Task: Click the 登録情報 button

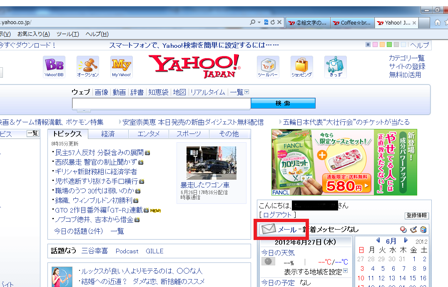Action: point(417,215)
